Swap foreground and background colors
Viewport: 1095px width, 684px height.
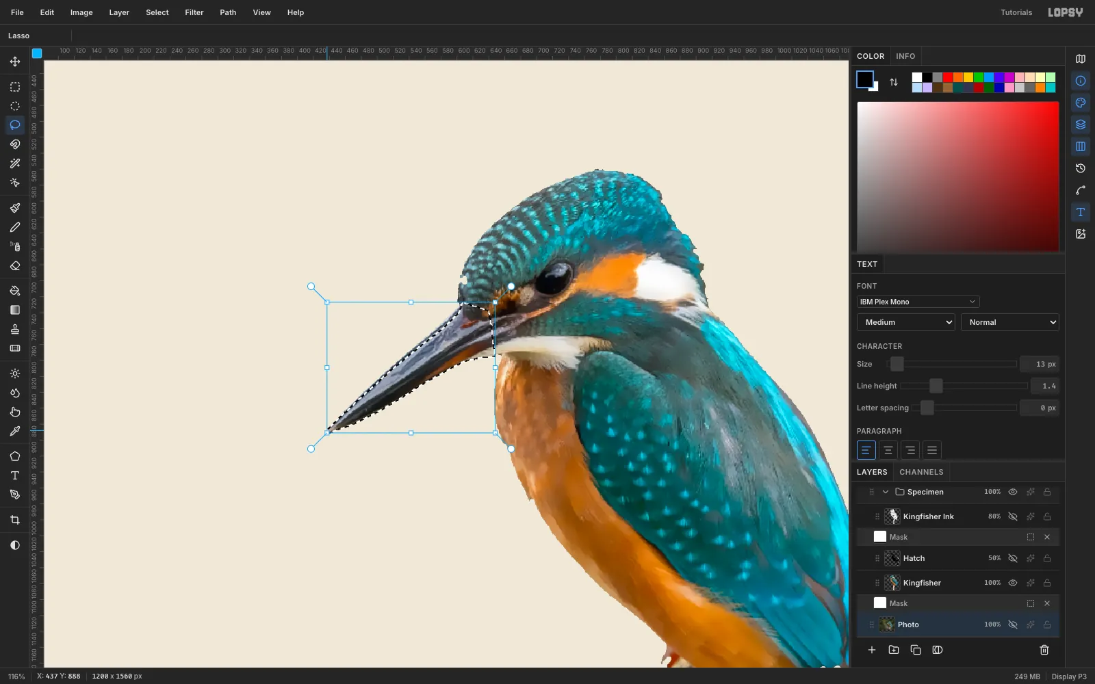[x=894, y=82]
